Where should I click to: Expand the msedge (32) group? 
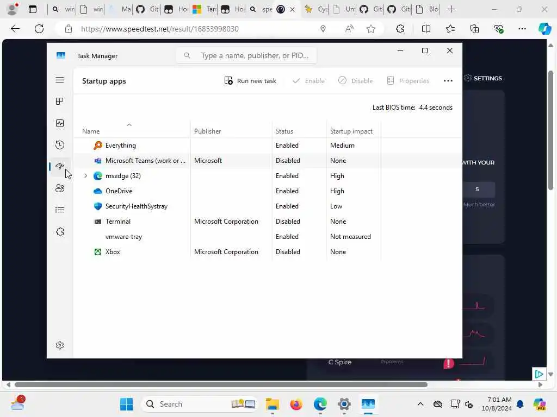coord(85,176)
